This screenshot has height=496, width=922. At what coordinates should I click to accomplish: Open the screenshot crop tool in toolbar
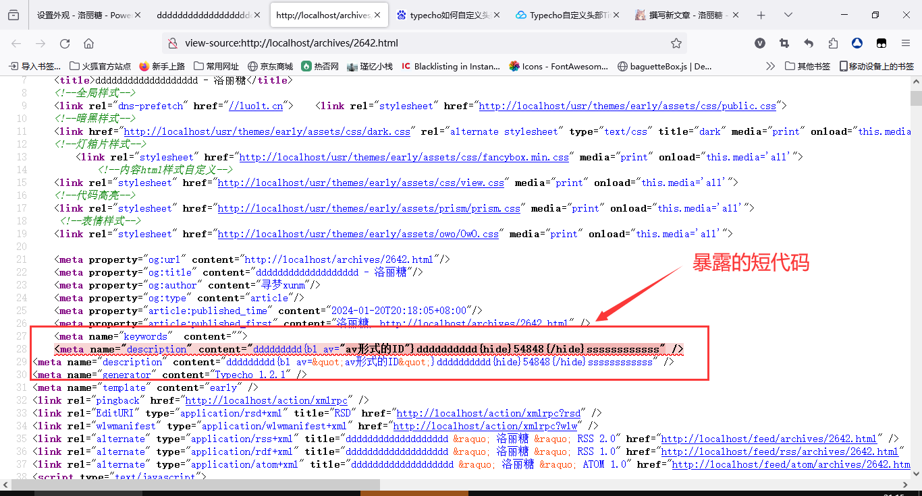point(784,43)
